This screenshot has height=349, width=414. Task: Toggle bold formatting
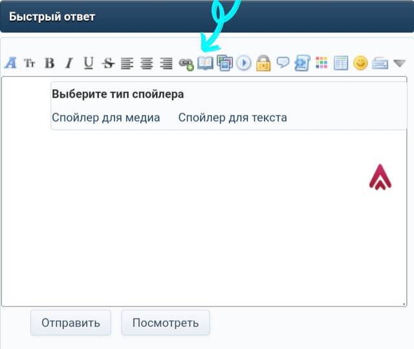click(x=50, y=63)
